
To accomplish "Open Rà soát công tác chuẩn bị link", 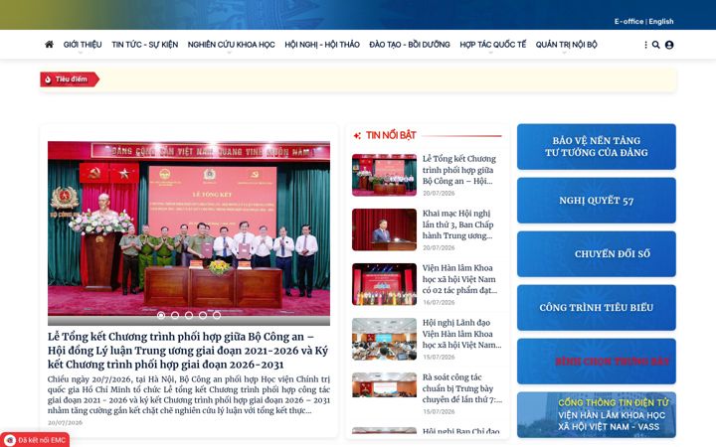I will [462, 388].
